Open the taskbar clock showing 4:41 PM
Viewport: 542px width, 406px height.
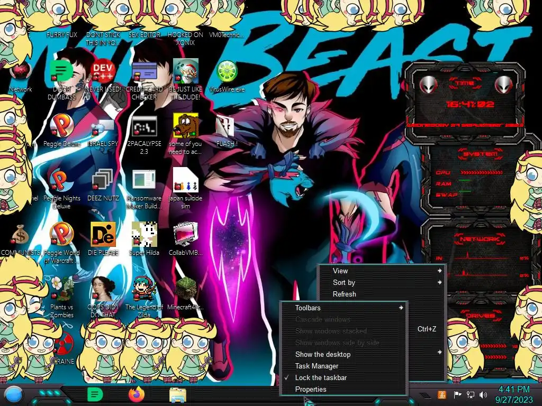tap(513, 394)
